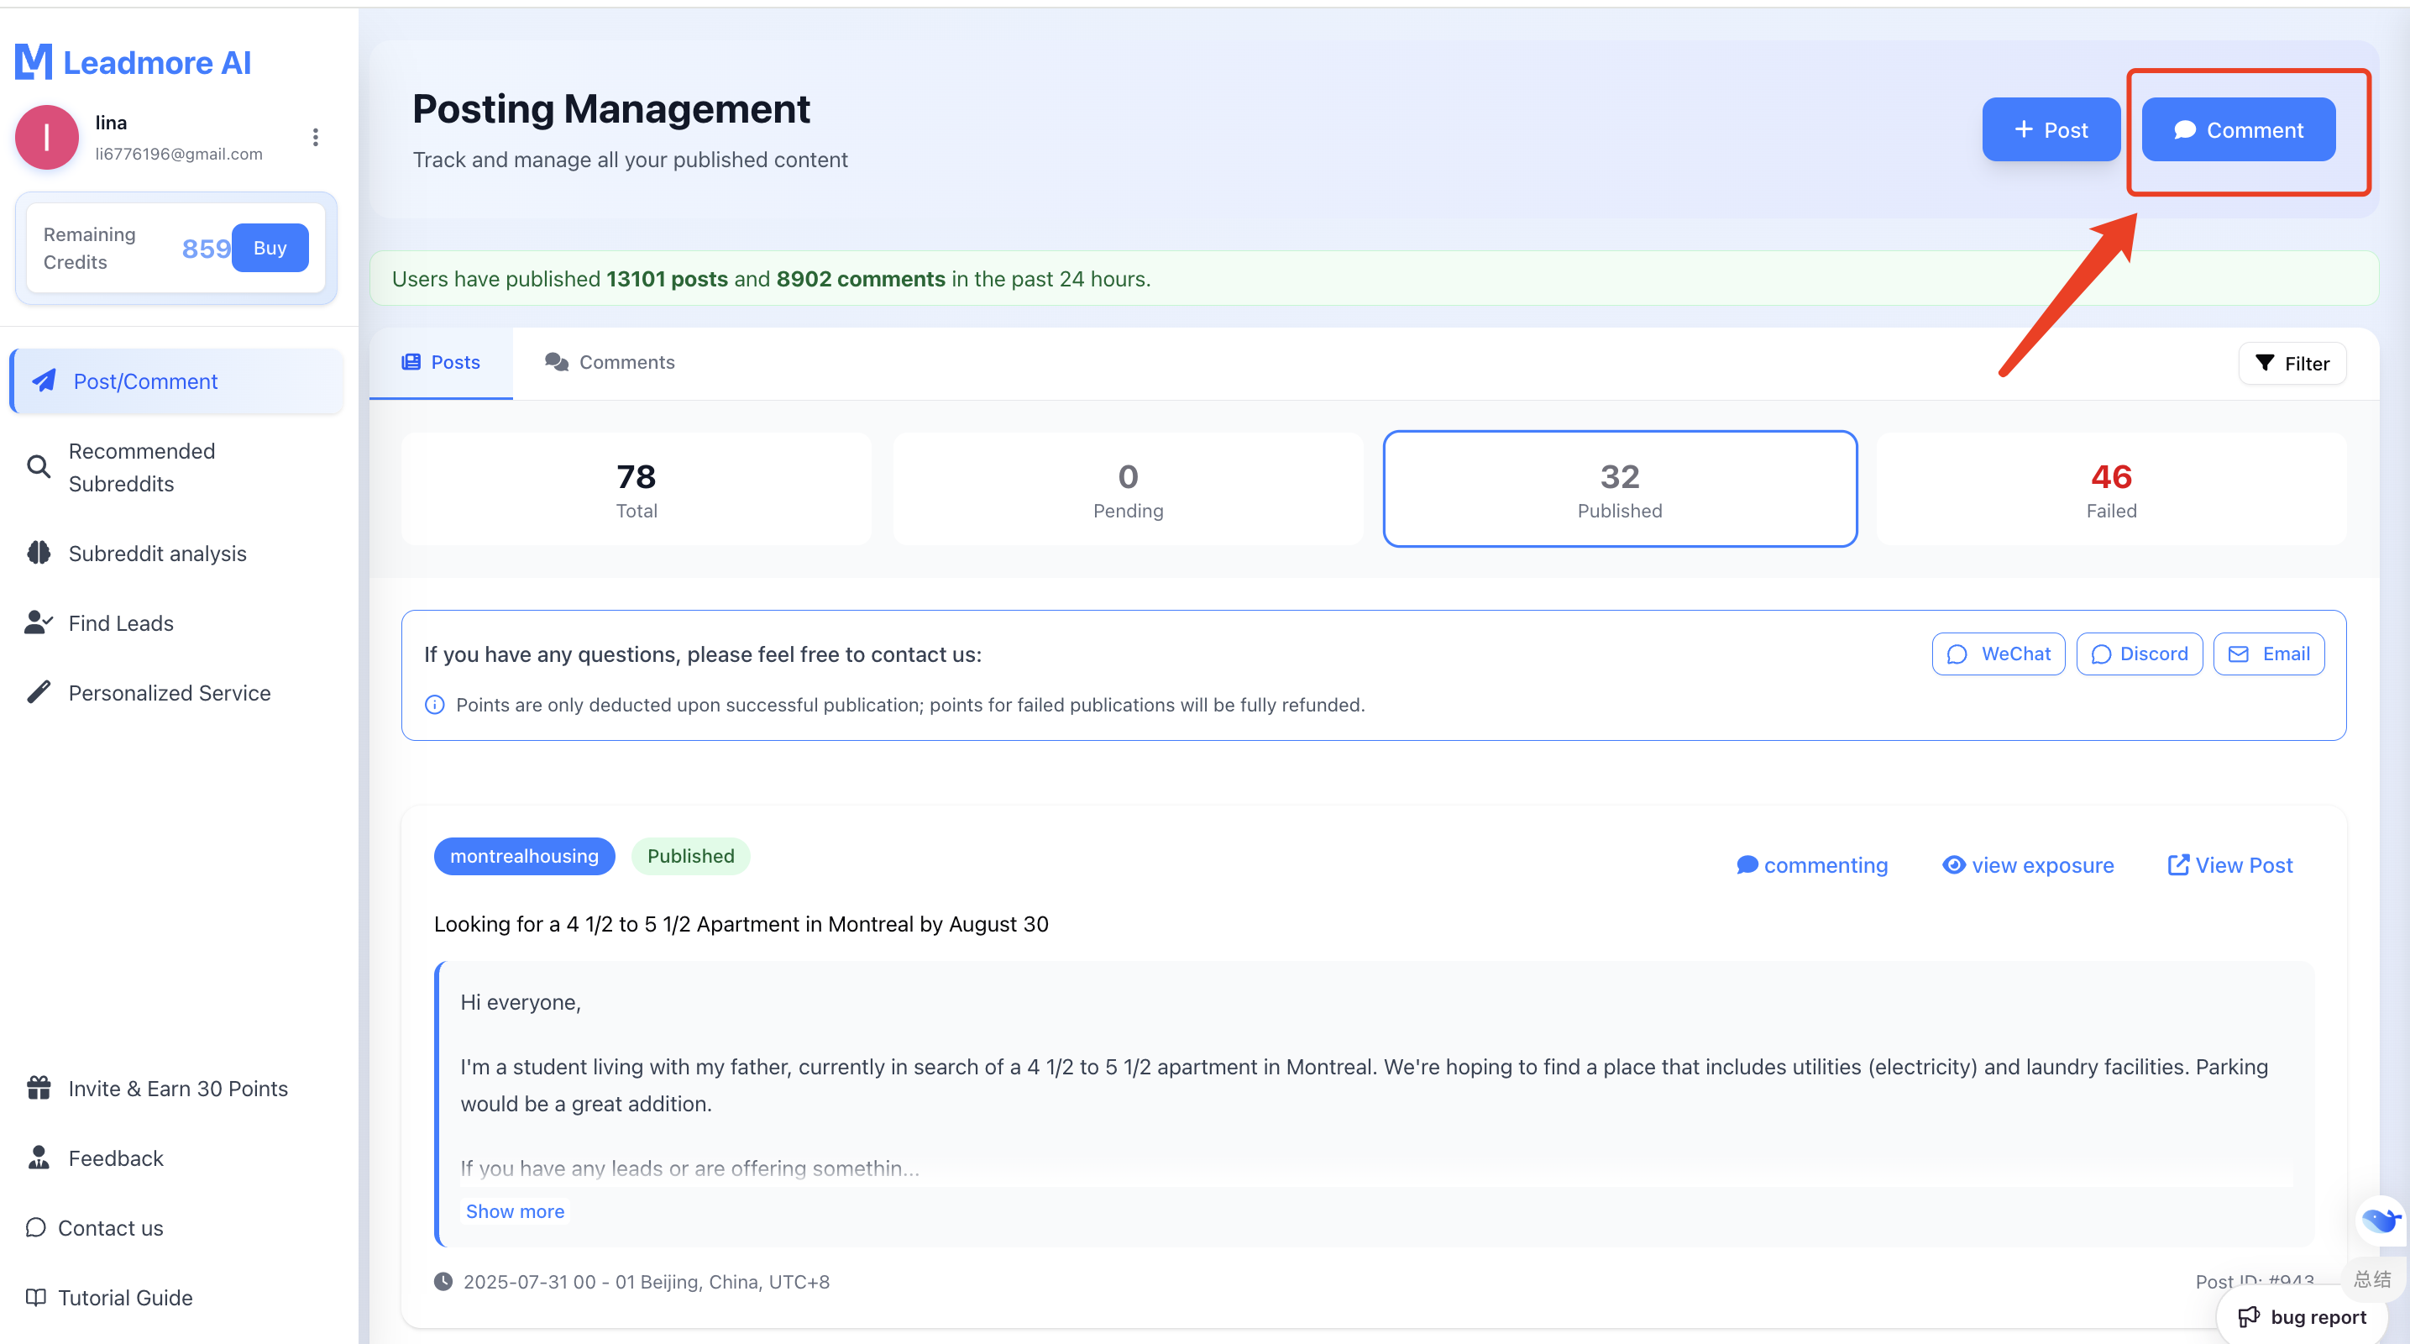Open Tutorial Guide book icon link
The width and height of the screenshot is (2410, 1344).
click(35, 1297)
